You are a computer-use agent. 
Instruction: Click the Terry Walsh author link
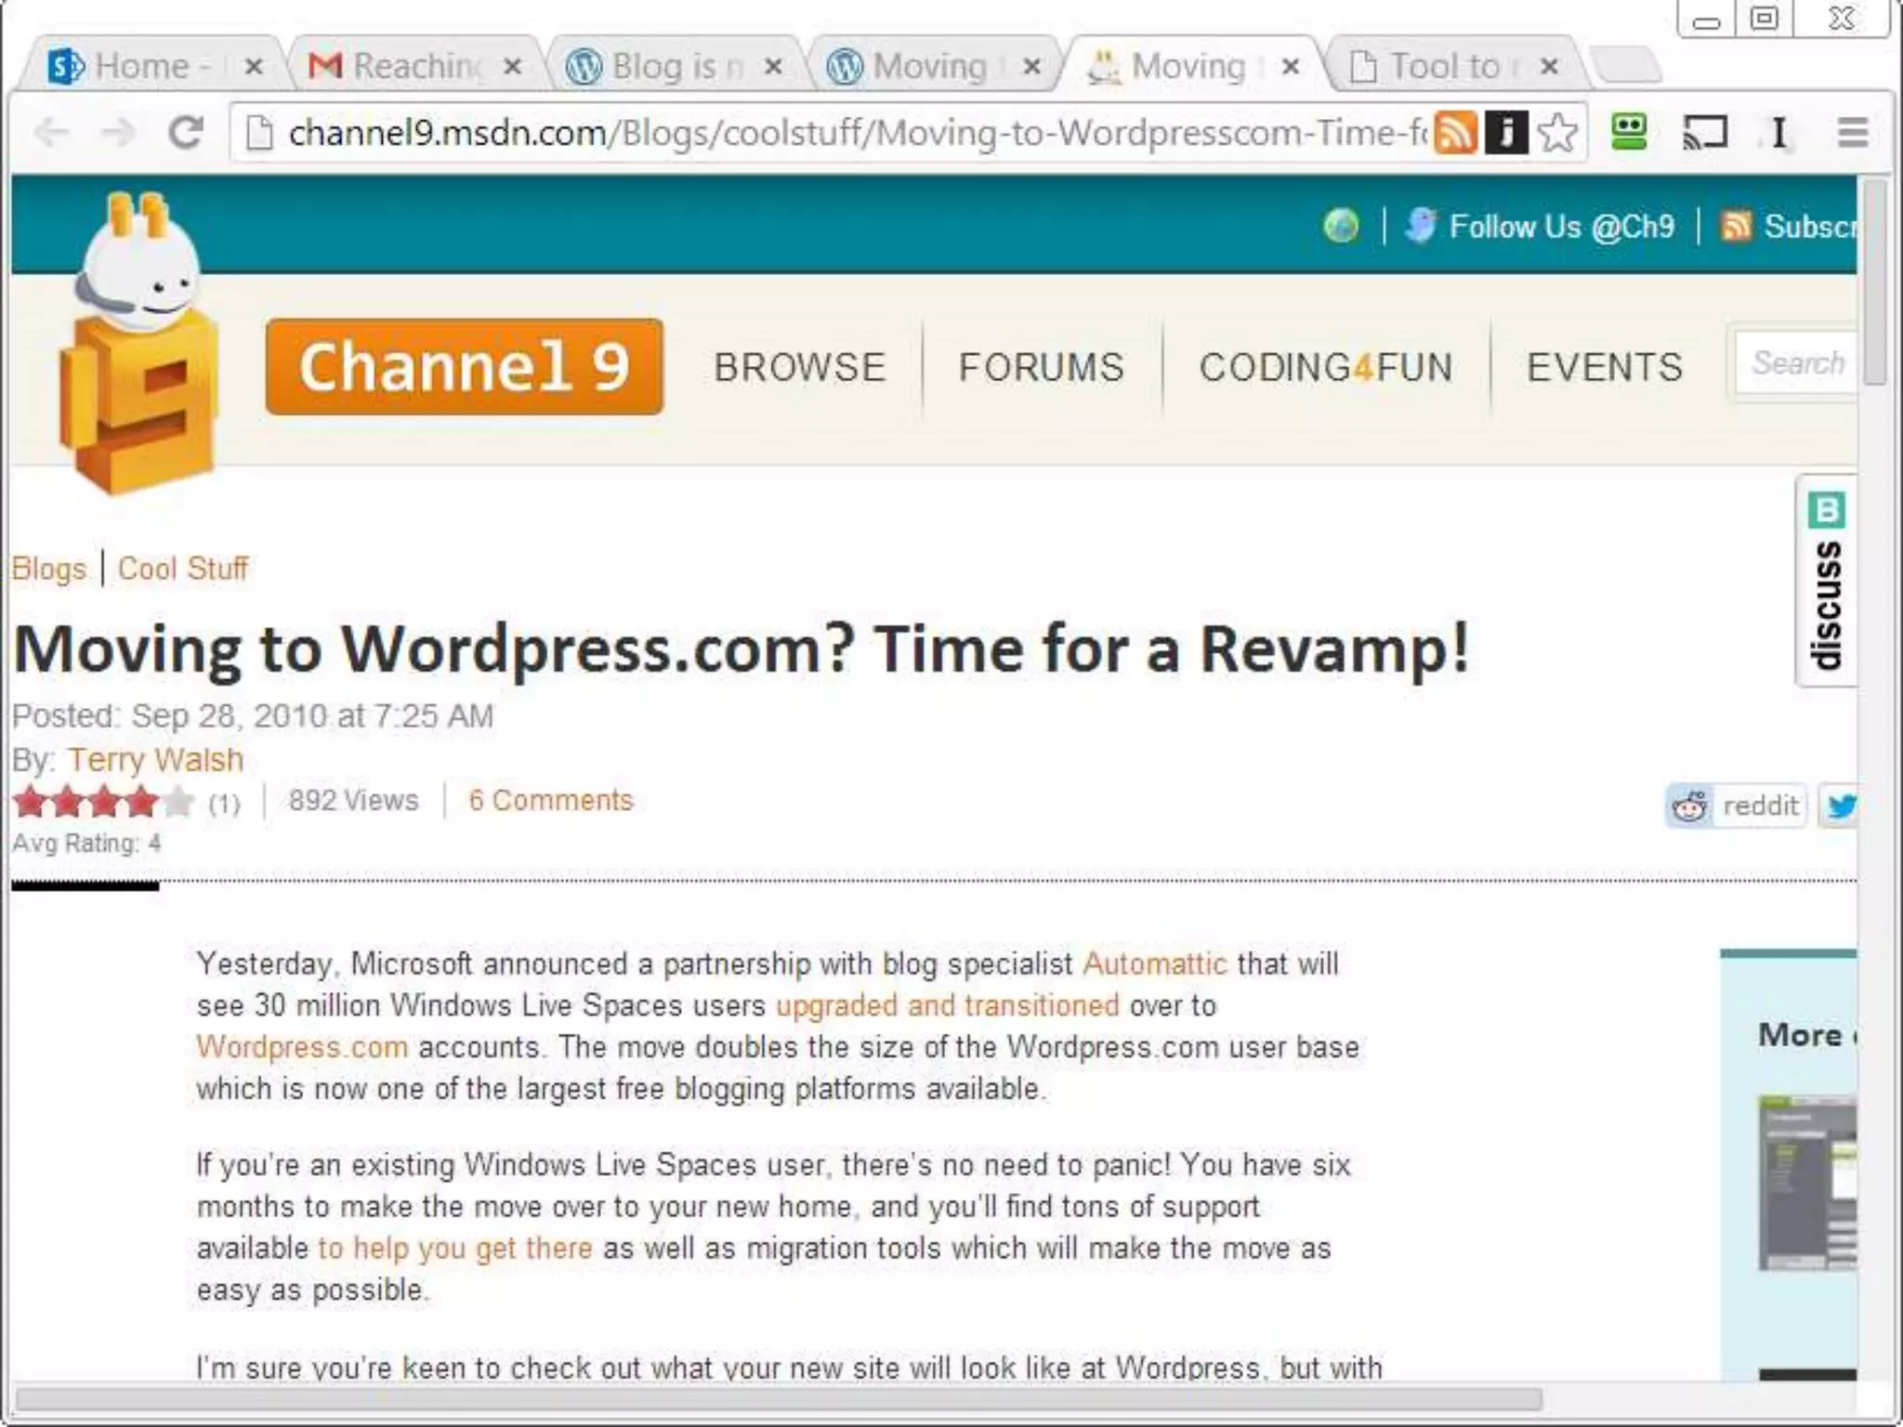(155, 760)
